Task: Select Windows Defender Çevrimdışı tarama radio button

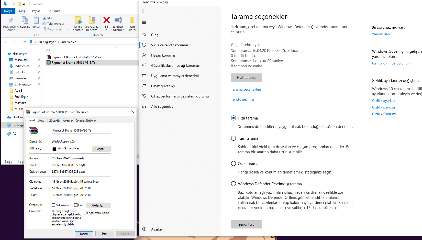Action: point(233,184)
